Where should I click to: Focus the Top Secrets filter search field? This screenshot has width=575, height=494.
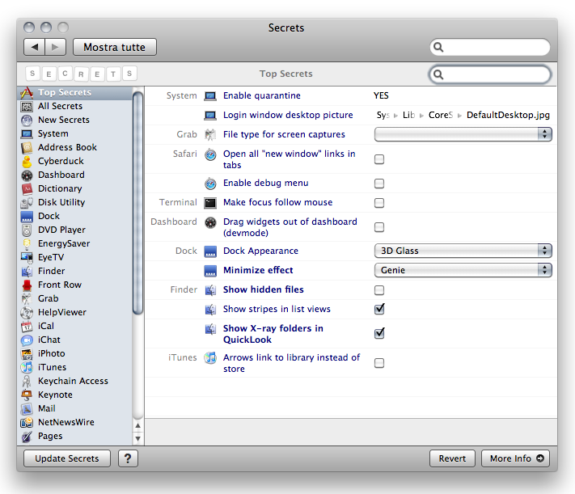(490, 74)
